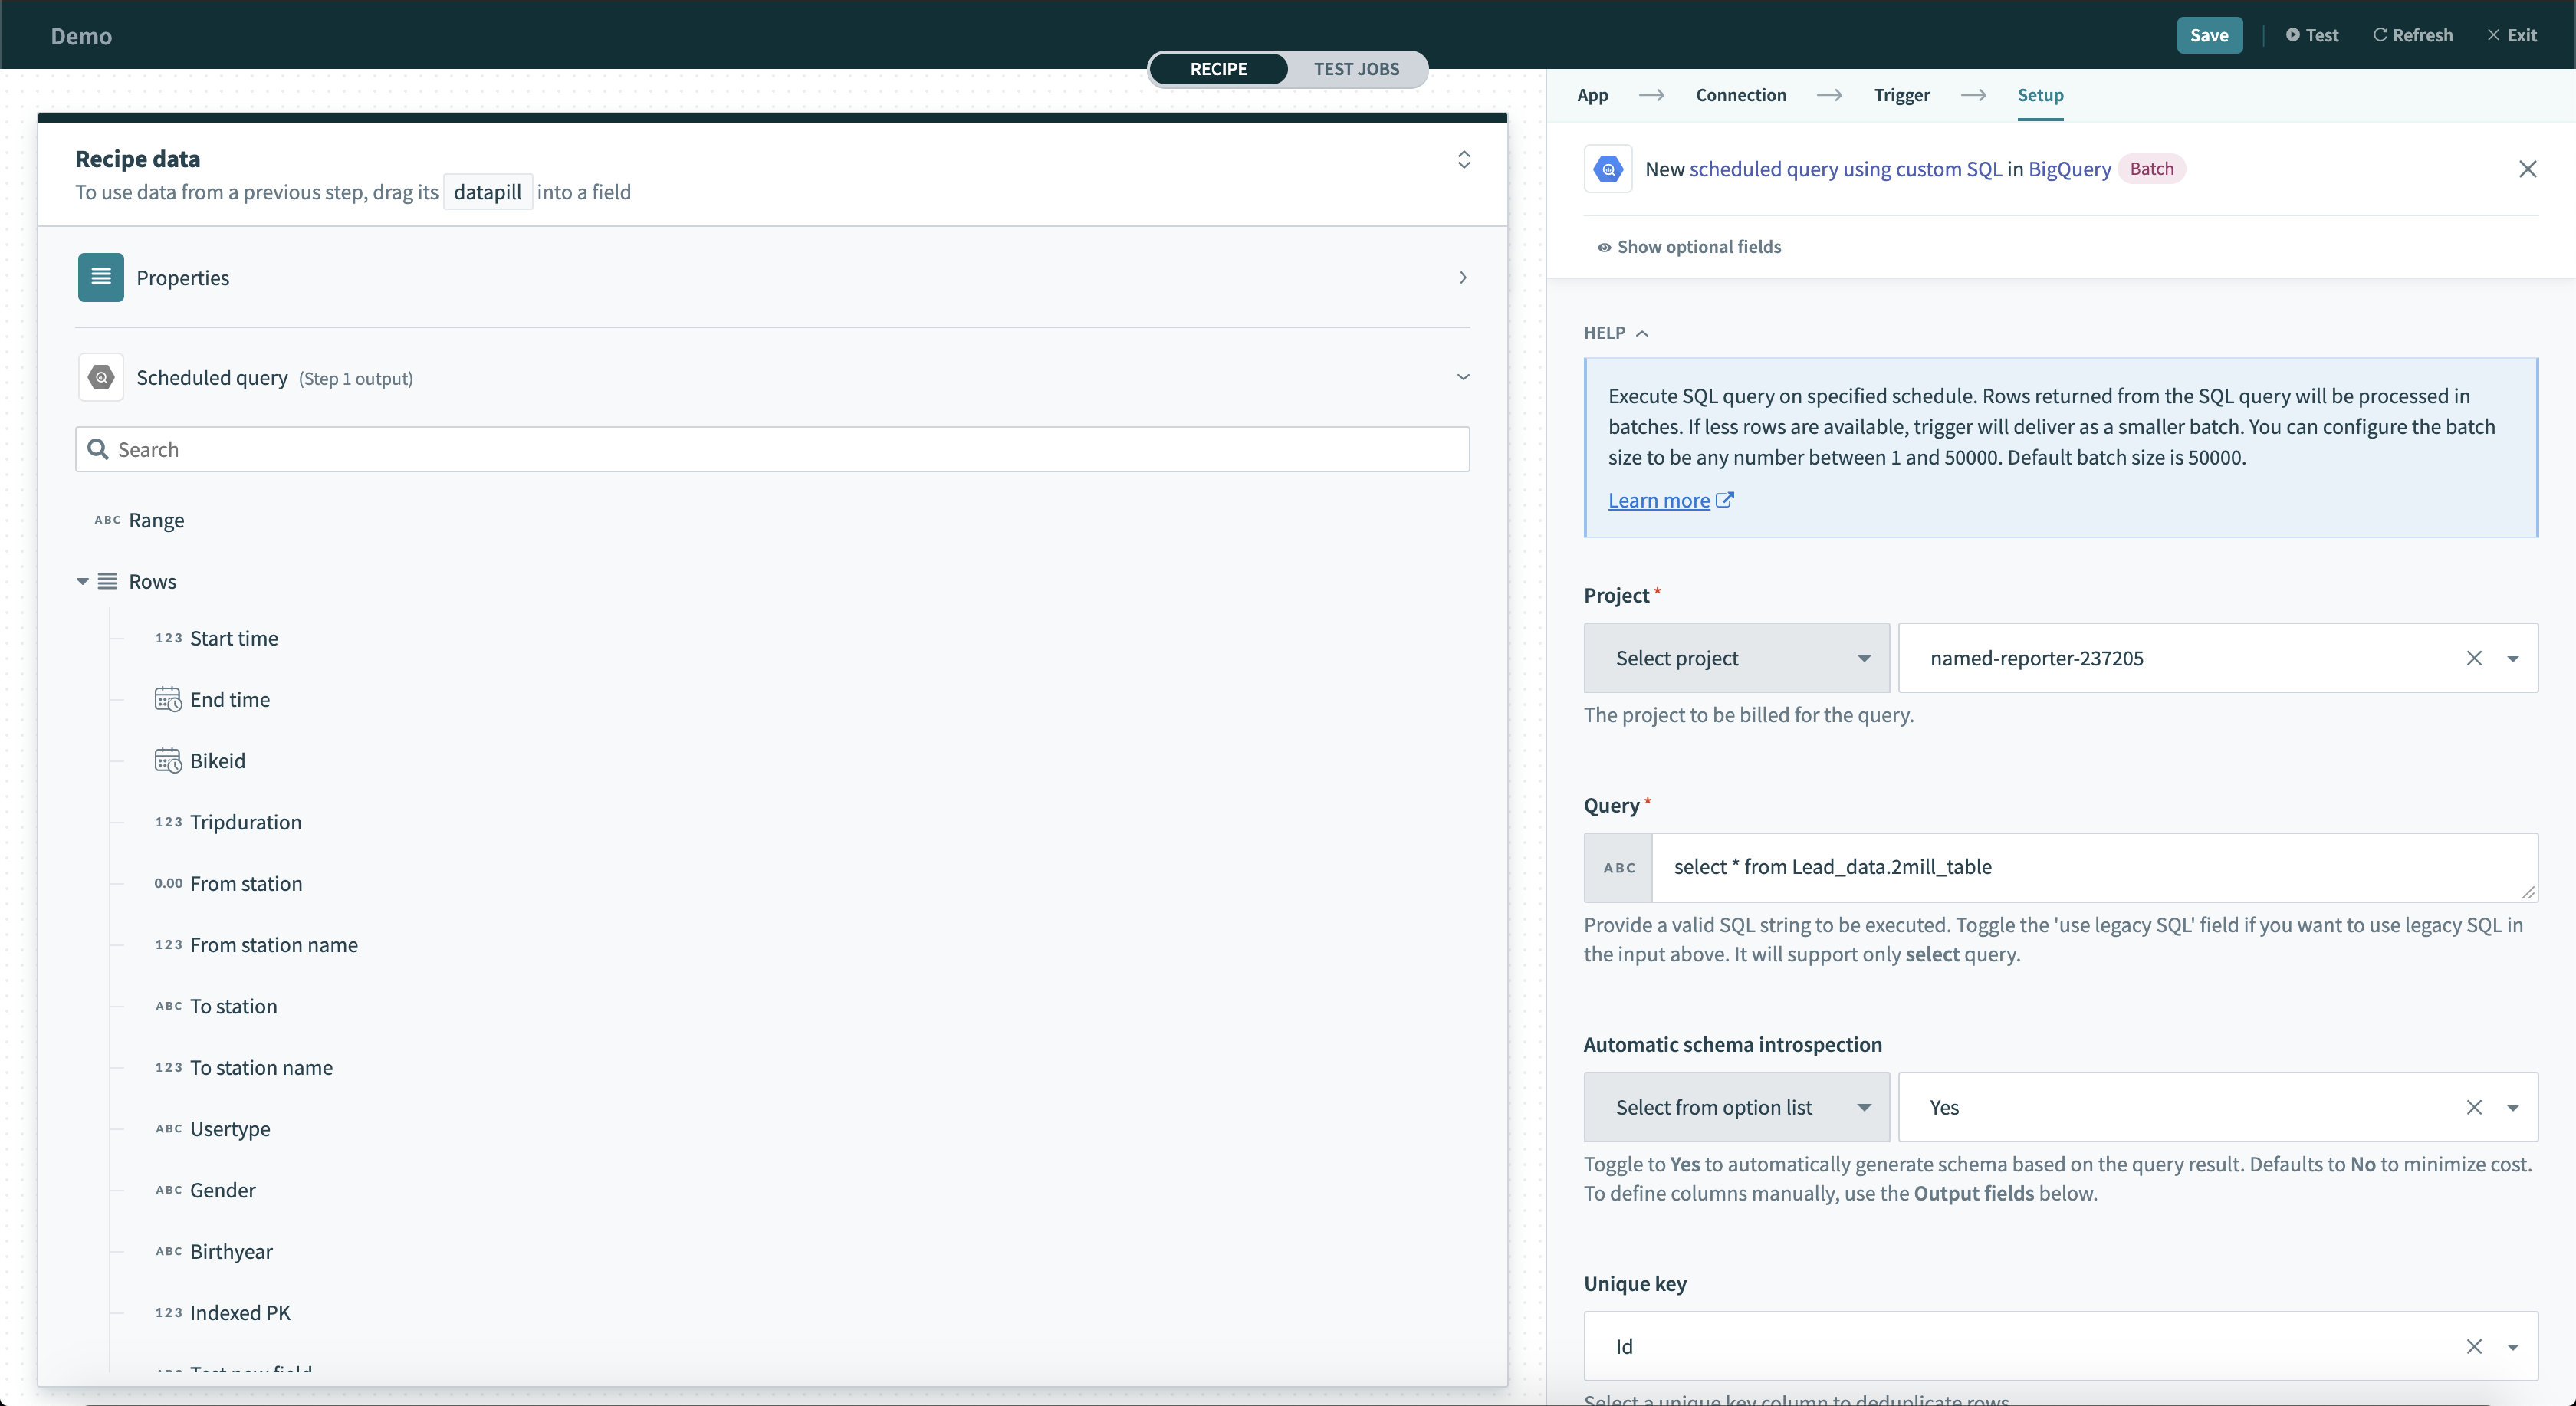Click the calendar icon beside End time
The width and height of the screenshot is (2576, 1406).
click(x=168, y=699)
